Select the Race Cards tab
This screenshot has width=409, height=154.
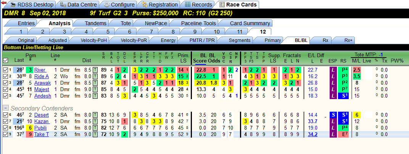(x=238, y=5)
